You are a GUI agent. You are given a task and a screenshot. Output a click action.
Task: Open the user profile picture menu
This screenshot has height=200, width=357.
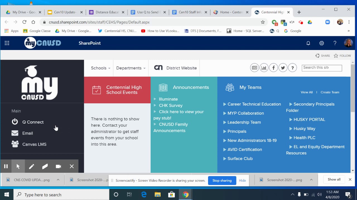click(348, 43)
